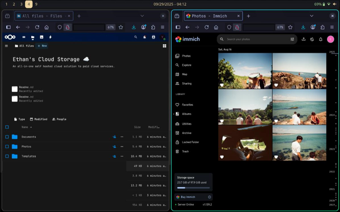Select the 'All files - Files' browser tab
This screenshot has width=340, height=212.
[44, 16]
